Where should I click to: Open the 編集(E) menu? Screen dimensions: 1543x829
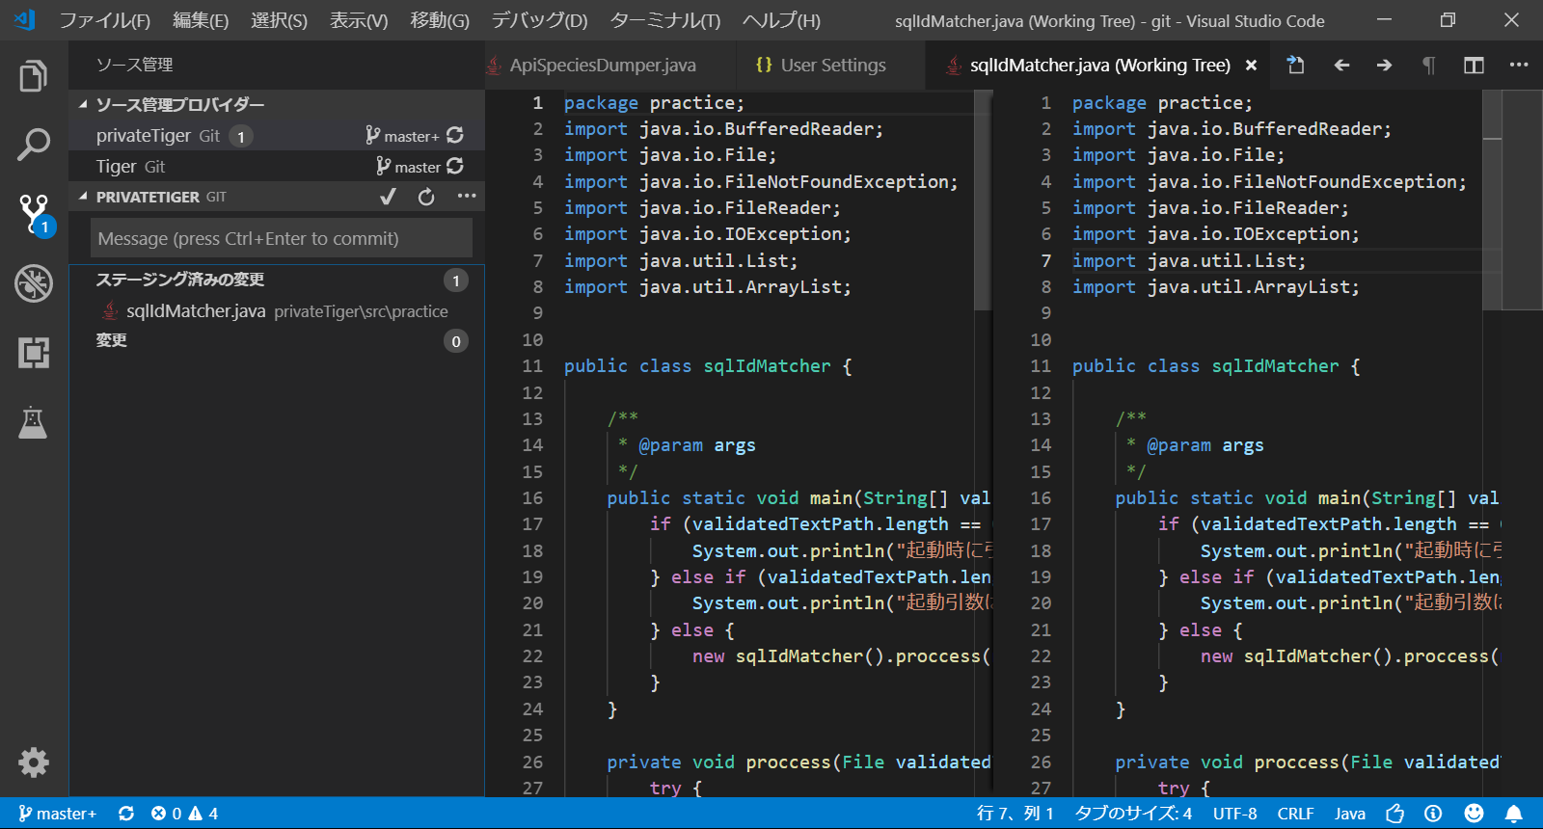tap(201, 20)
